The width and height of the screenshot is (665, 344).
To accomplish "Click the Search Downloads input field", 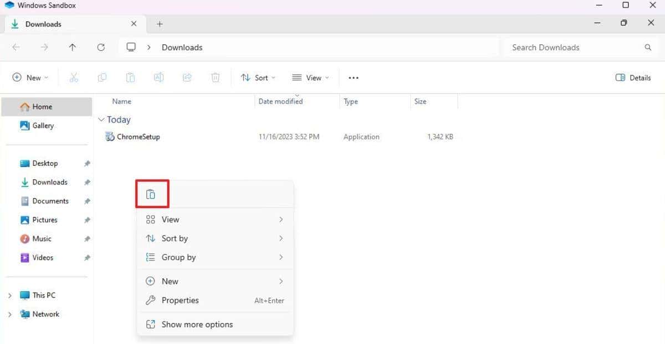I will coord(574,48).
